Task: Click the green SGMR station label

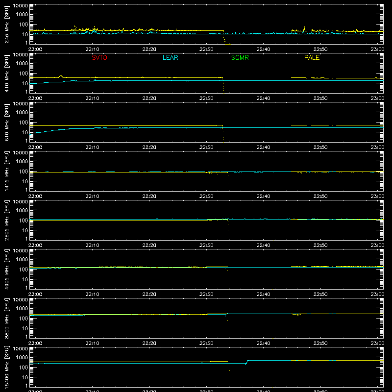Action: (240, 57)
